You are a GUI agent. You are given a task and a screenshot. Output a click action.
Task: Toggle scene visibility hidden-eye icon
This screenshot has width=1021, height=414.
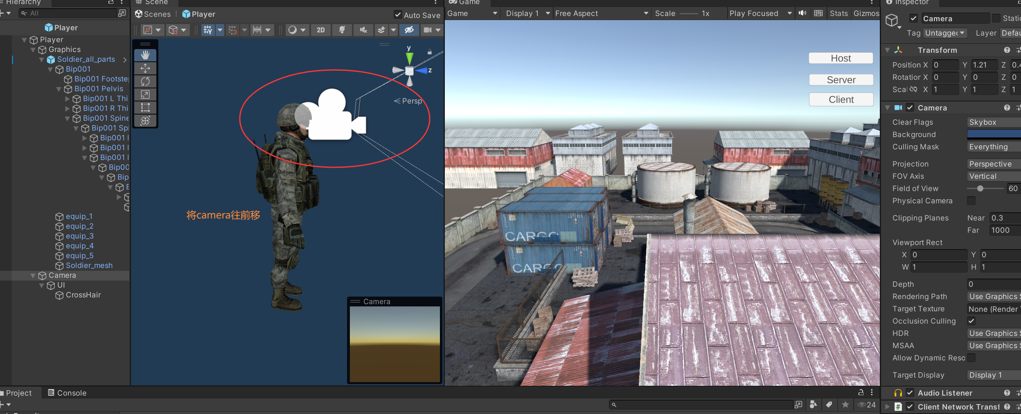coord(409,30)
